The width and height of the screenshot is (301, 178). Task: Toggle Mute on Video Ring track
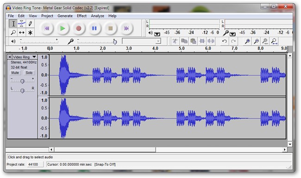pos(15,73)
